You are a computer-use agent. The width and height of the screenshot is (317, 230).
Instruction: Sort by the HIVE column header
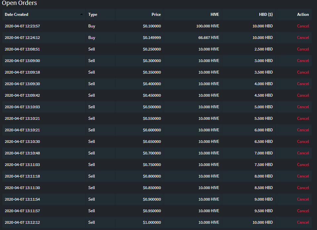(215, 15)
